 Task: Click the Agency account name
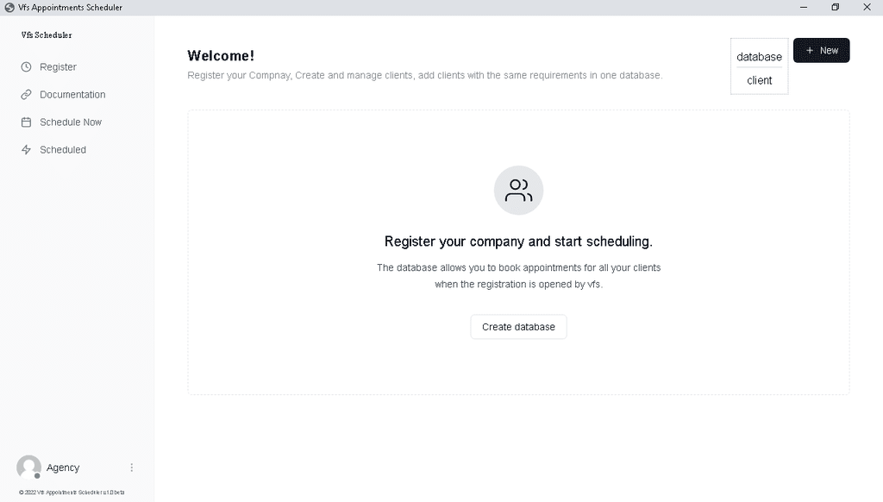point(63,467)
